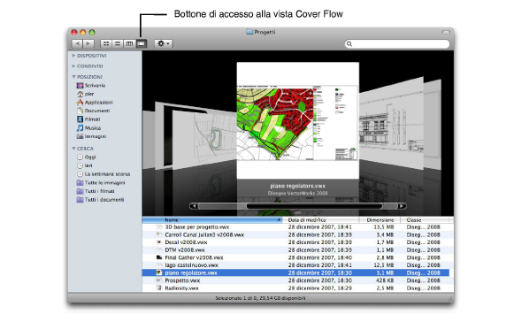Go forward with the right arrow button
Viewport: 514px width, 322px height.
[88, 43]
